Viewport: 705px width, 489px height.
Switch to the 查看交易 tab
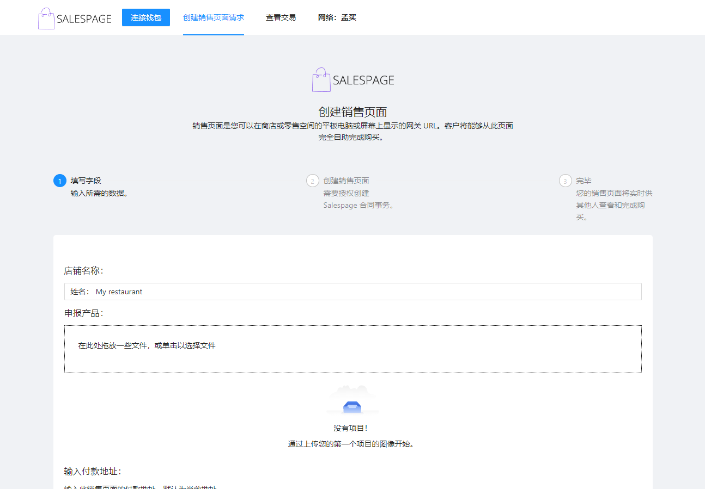(281, 17)
